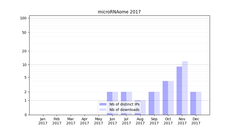233x129 pixels.
Task: Select the 'Nb of distinct IPs' legend label
Action: tap(124, 104)
